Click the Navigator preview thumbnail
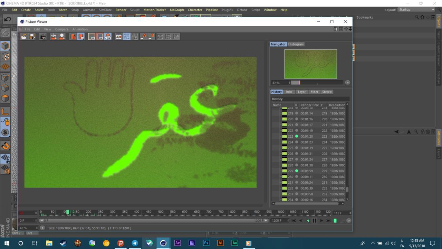442x249 pixels. [310, 64]
